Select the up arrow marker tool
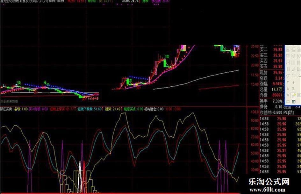This screenshot has width=301, height=194. (x=288, y=82)
